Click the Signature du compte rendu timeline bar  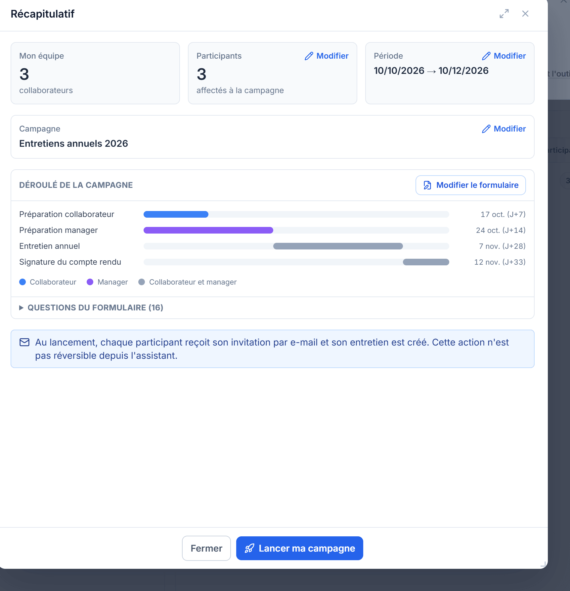point(426,262)
